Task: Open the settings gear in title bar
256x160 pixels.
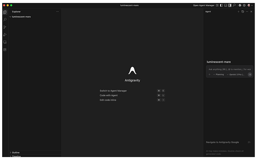Action: click(244, 5)
